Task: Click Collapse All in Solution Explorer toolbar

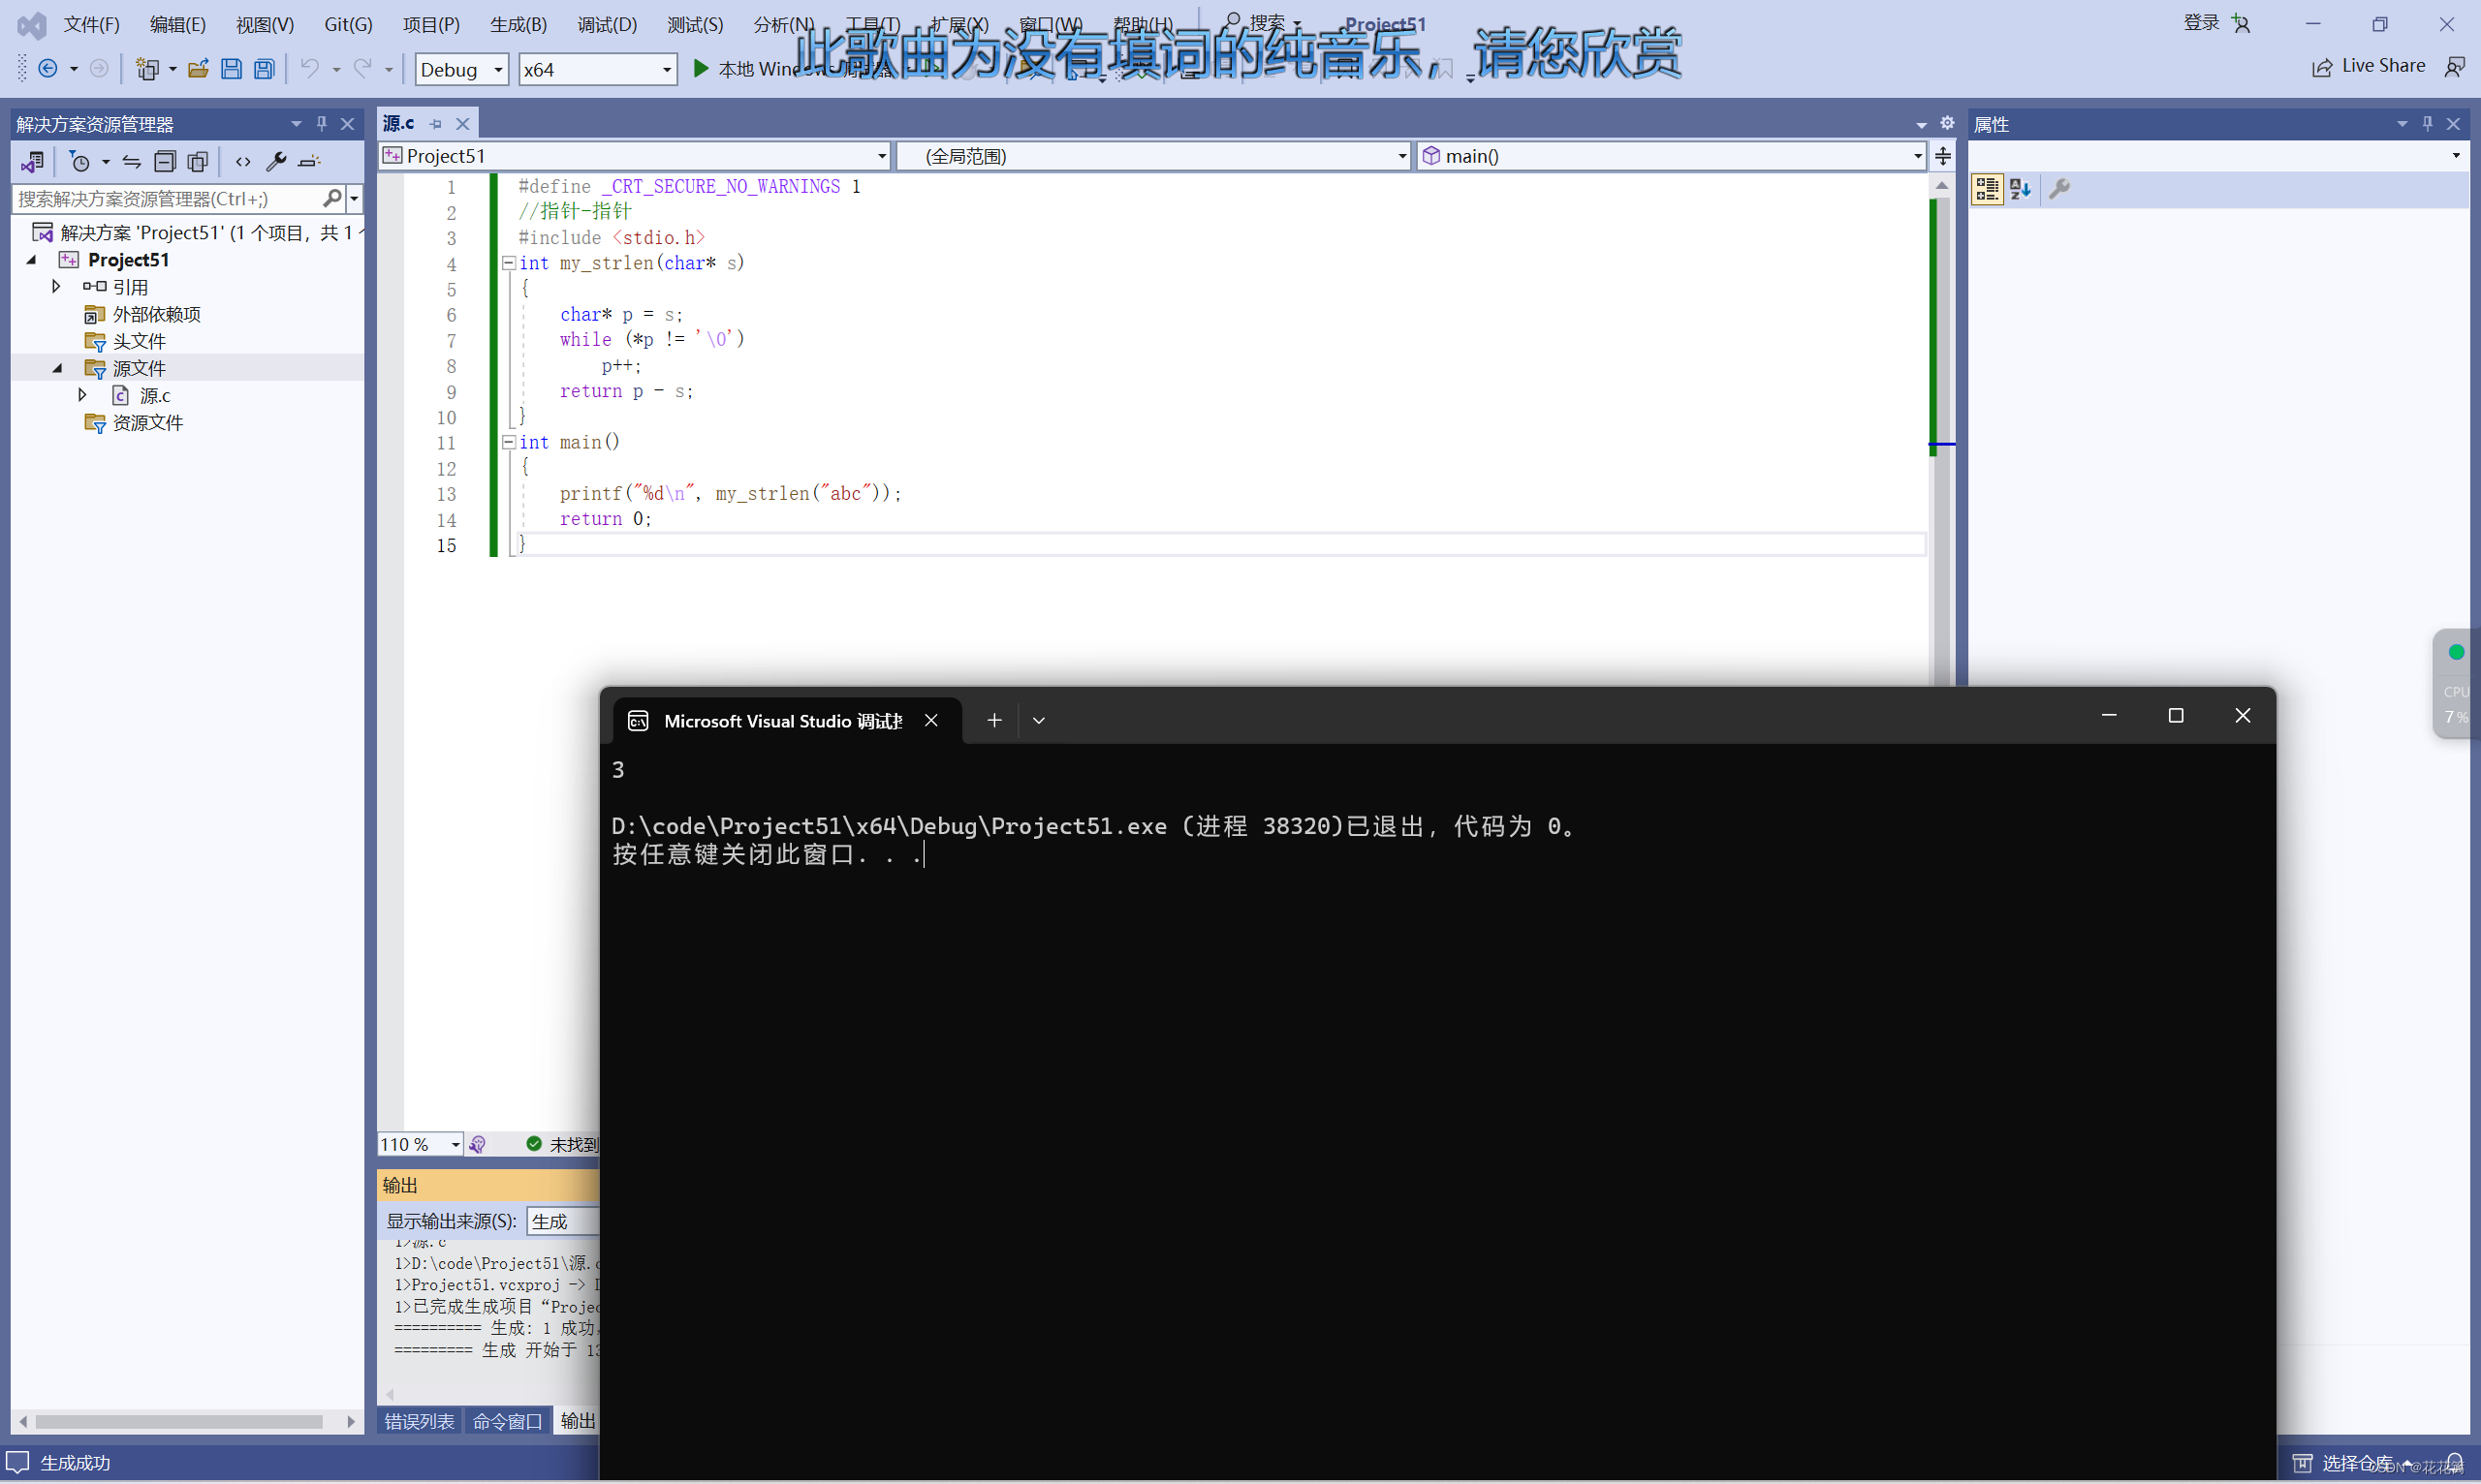Action: (165, 162)
